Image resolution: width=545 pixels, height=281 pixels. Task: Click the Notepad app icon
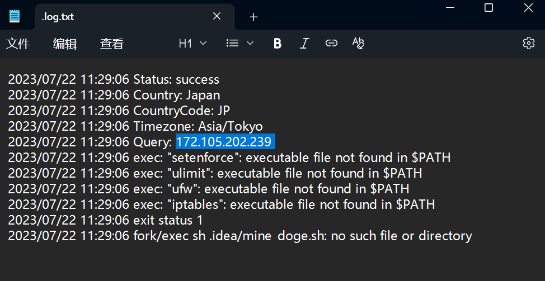tap(15, 16)
